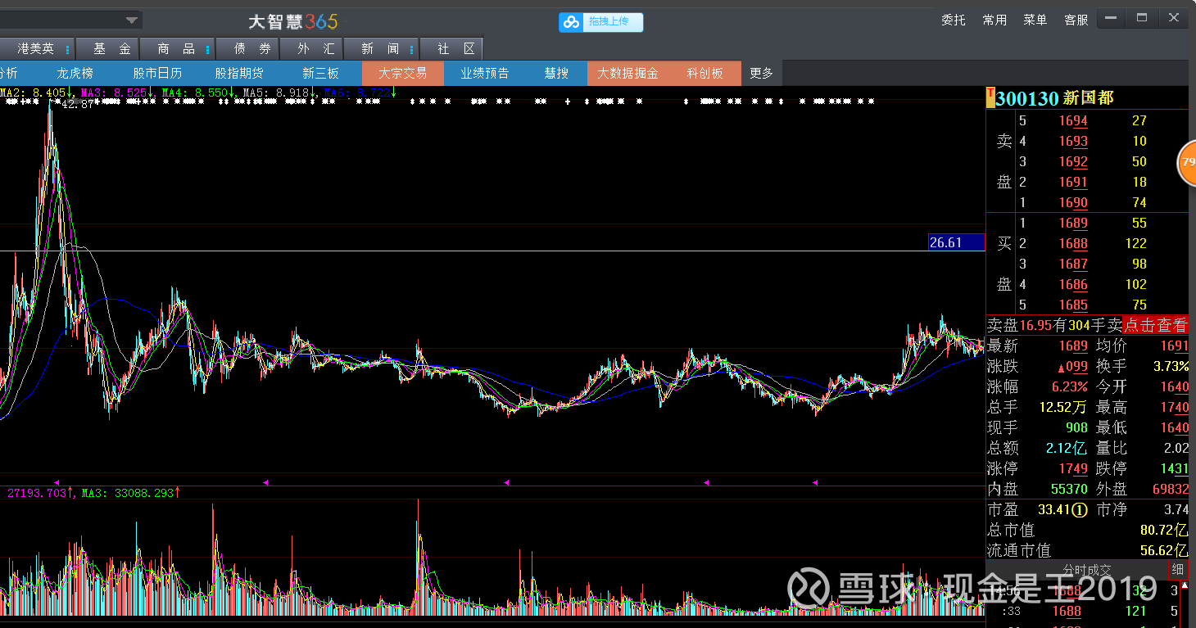This screenshot has height=628, width=1196.
Task: Click the 涨幅 6.23% value
Action: pyautogui.click(x=1070, y=386)
